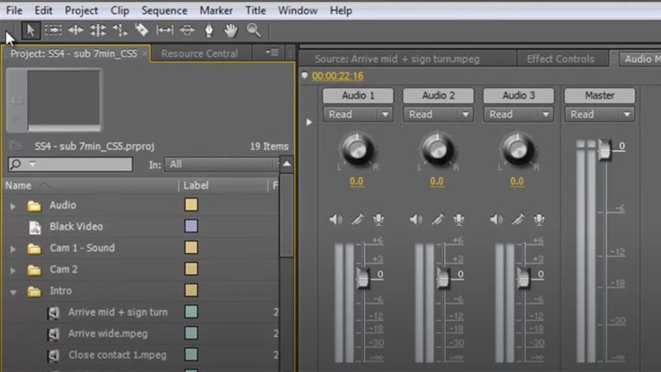Click the 00:00:22:16 timecode
Image resolution: width=661 pixels, height=372 pixels.
pyautogui.click(x=337, y=76)
